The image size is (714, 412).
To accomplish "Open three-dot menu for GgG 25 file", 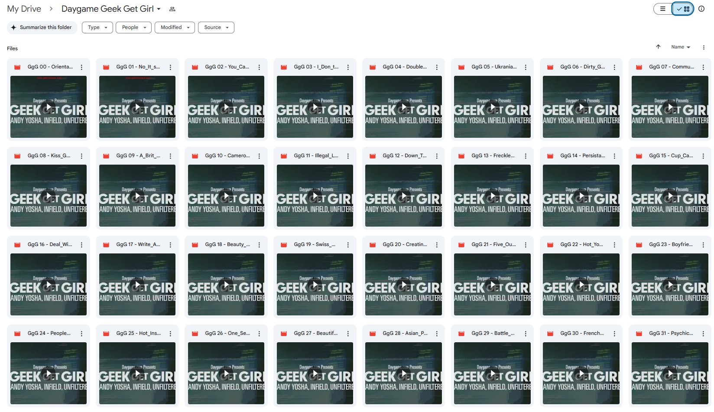I will point(170,334).
